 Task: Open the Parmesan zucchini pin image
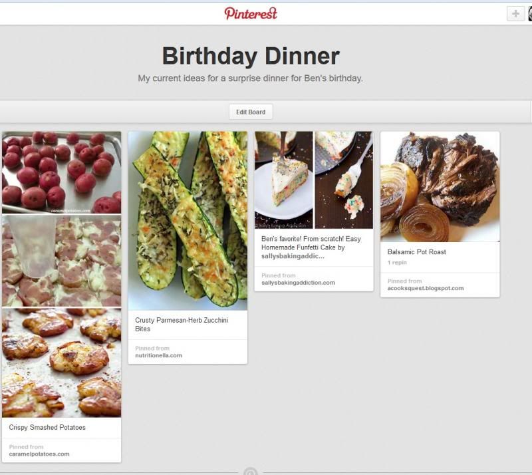coord(188,221)
